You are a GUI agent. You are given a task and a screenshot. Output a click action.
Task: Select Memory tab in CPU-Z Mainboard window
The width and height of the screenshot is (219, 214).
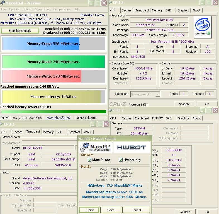(48, 132)
